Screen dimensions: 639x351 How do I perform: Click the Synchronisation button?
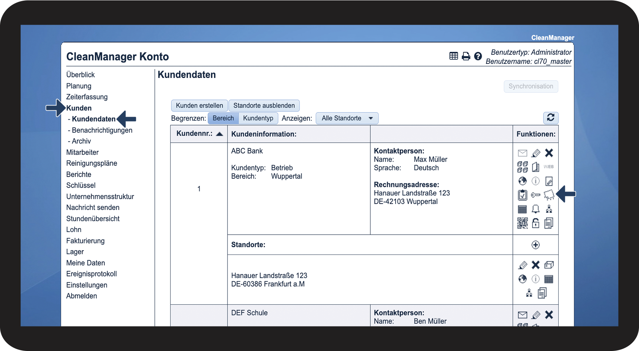[531, 86]
